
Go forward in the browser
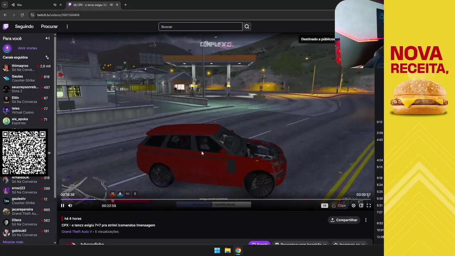[x=14, y=15]
